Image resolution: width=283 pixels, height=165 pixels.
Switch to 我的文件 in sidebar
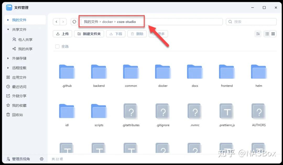(20, 20)
